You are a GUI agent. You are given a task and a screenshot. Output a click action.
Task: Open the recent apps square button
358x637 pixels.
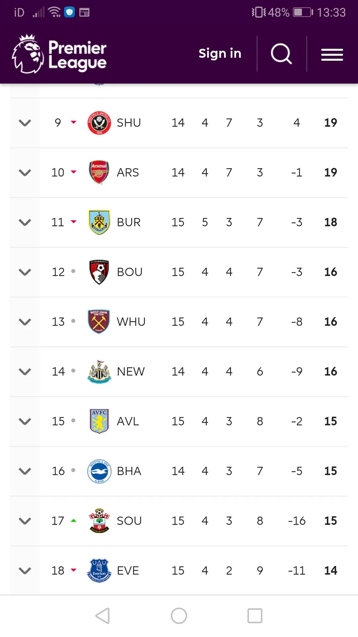click(x=255, y=616)
